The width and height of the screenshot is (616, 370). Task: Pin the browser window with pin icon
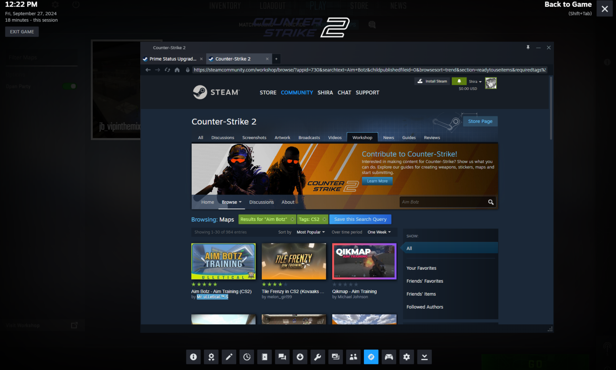[x=528, y=47]
